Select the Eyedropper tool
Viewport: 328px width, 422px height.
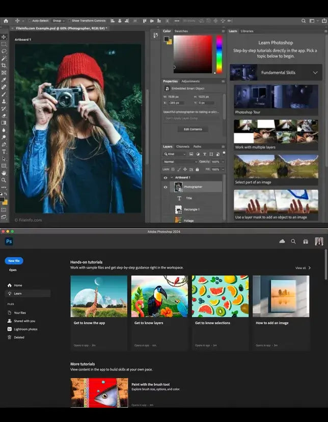[4, 80]
